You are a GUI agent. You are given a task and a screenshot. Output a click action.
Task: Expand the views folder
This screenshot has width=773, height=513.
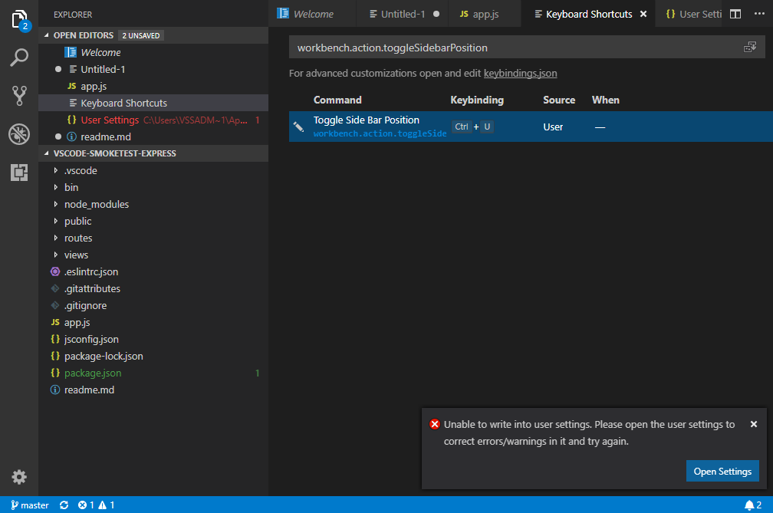56,255
